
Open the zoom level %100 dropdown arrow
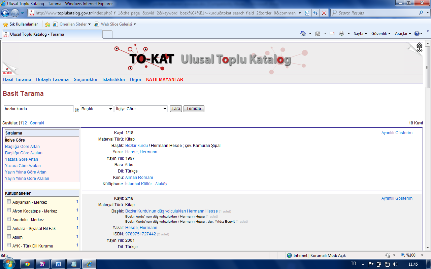point(422,255)
